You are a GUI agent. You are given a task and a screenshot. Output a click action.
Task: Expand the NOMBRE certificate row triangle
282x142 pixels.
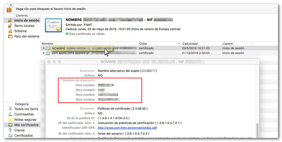[44, 48]
